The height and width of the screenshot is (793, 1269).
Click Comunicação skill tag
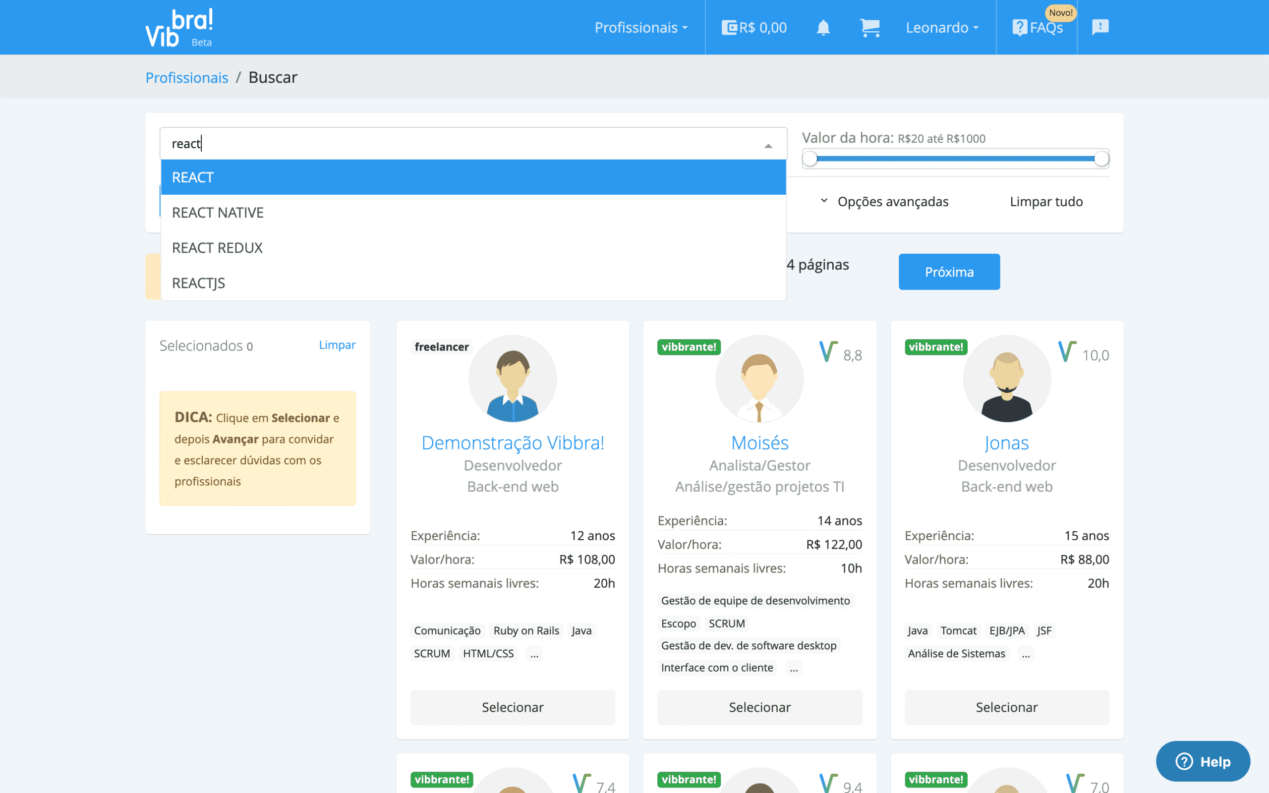[447, 630]
